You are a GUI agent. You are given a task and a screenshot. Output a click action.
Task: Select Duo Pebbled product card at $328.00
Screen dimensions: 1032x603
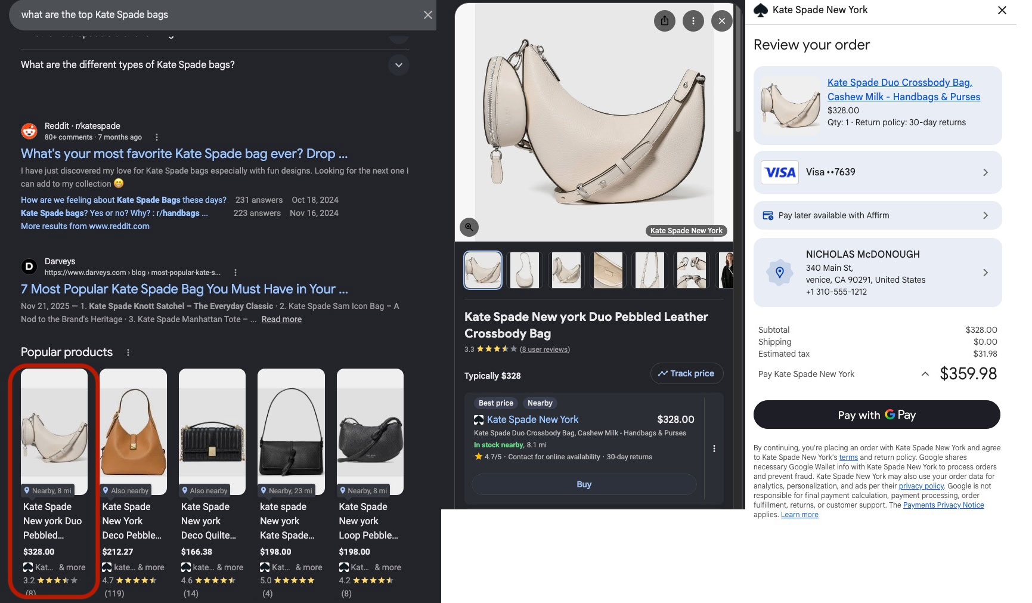54,482
